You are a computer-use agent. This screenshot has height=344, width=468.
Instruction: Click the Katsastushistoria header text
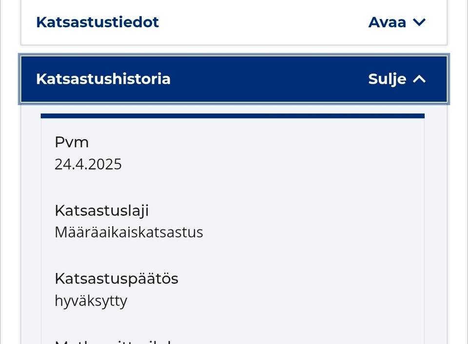pyautogui.click(x=103, y=79)
